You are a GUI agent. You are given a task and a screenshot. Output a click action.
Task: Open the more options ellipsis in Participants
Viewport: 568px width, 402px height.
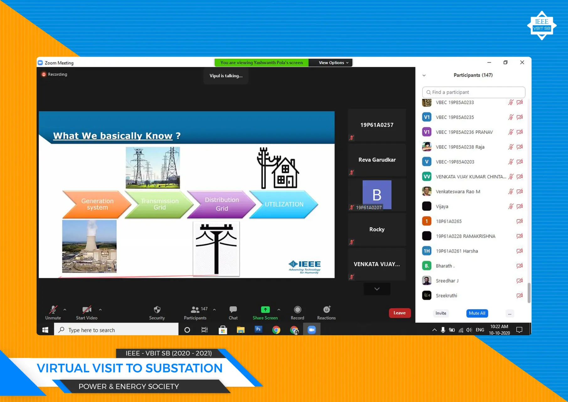tap(510, 313)
